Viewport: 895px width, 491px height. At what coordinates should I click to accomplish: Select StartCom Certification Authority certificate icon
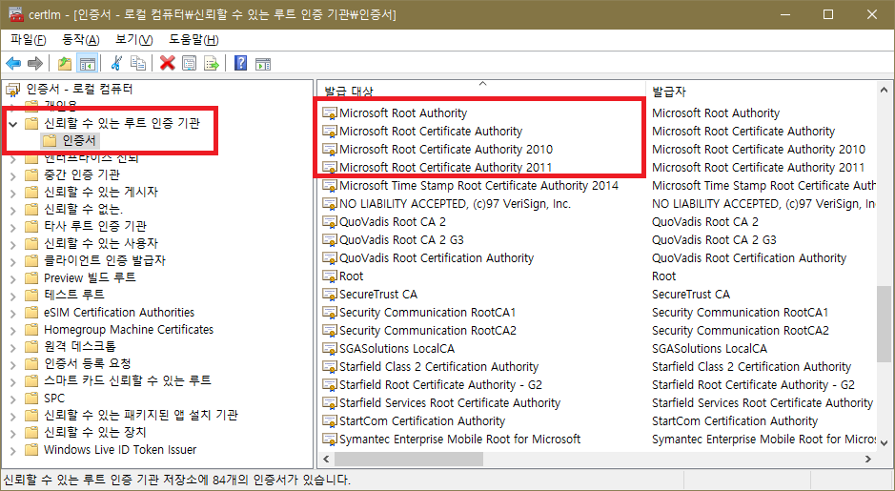[x=330, y=420]
